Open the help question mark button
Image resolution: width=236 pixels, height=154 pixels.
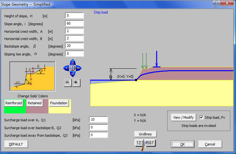216,3
